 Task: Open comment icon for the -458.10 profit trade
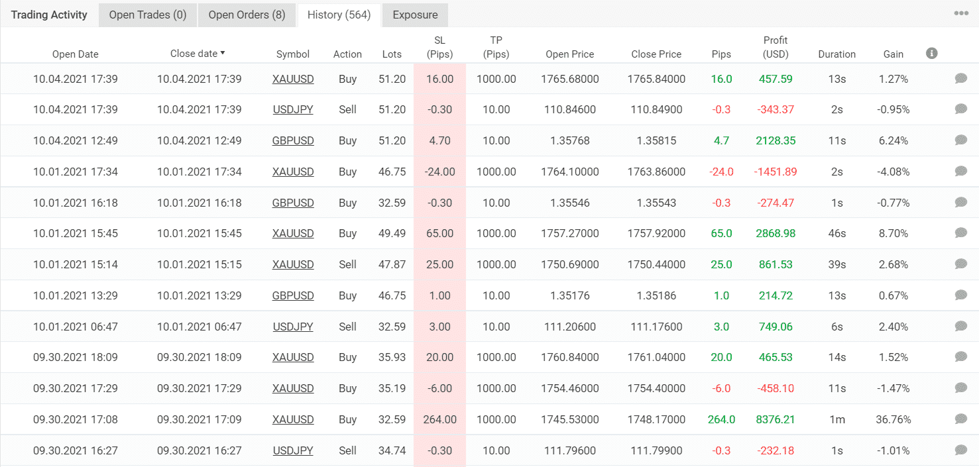click(x=960, y=388)
